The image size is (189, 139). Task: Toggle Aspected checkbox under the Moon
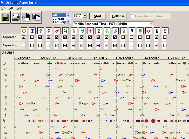pos(32,37)
